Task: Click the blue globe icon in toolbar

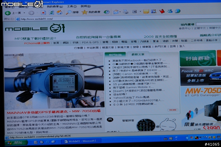Action: (x=177, y=11)
